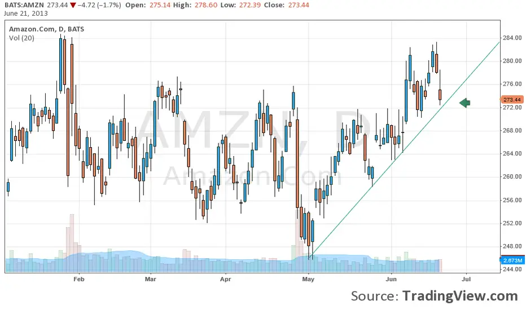
Task: Click the 276.00 price axis label
Action: pos(512,84)
